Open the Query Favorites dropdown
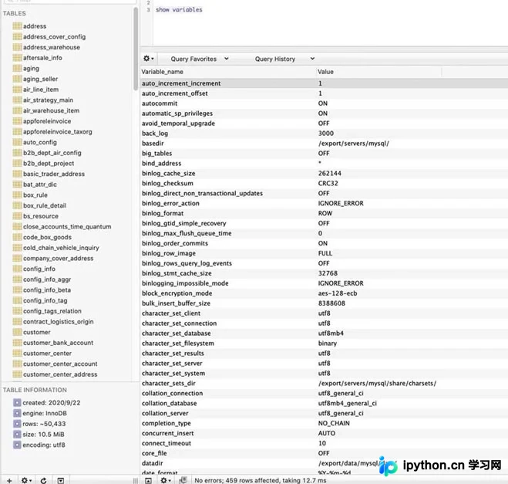508x484 pixels. tap(200, 59)
